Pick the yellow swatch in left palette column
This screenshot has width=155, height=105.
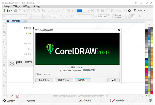146,67
